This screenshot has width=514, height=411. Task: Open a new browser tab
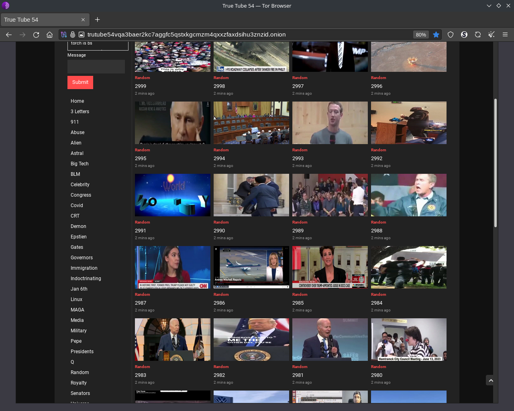97,20
